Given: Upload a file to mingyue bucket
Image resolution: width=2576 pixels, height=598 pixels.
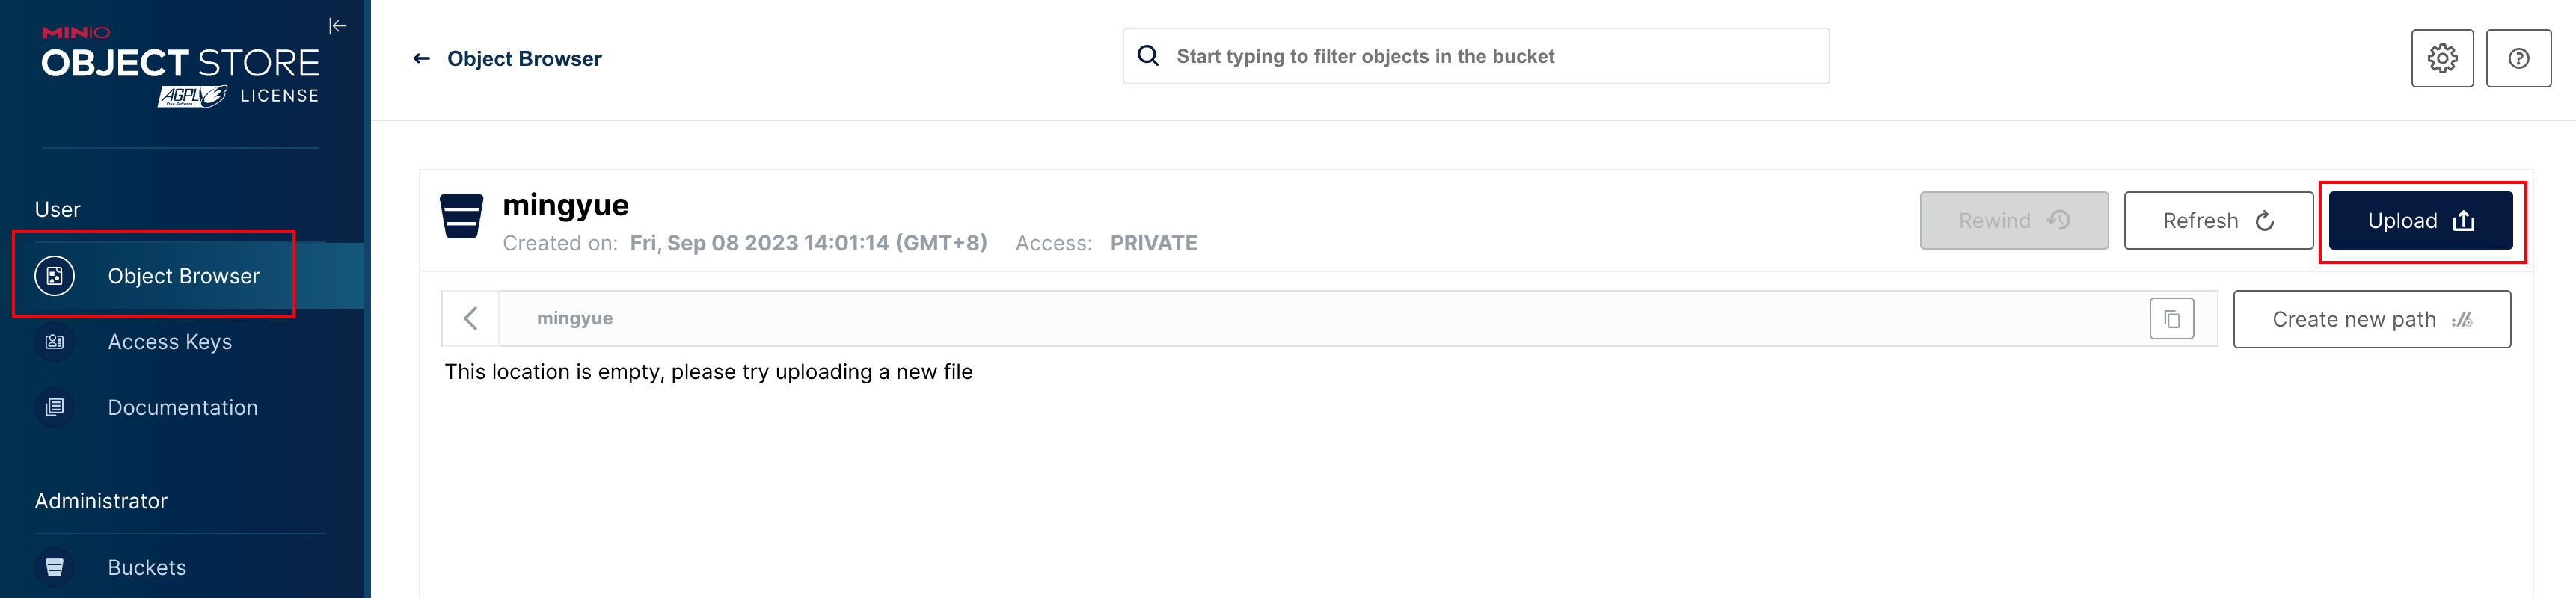Looking at the screenshot, I should click(2420, 221).
